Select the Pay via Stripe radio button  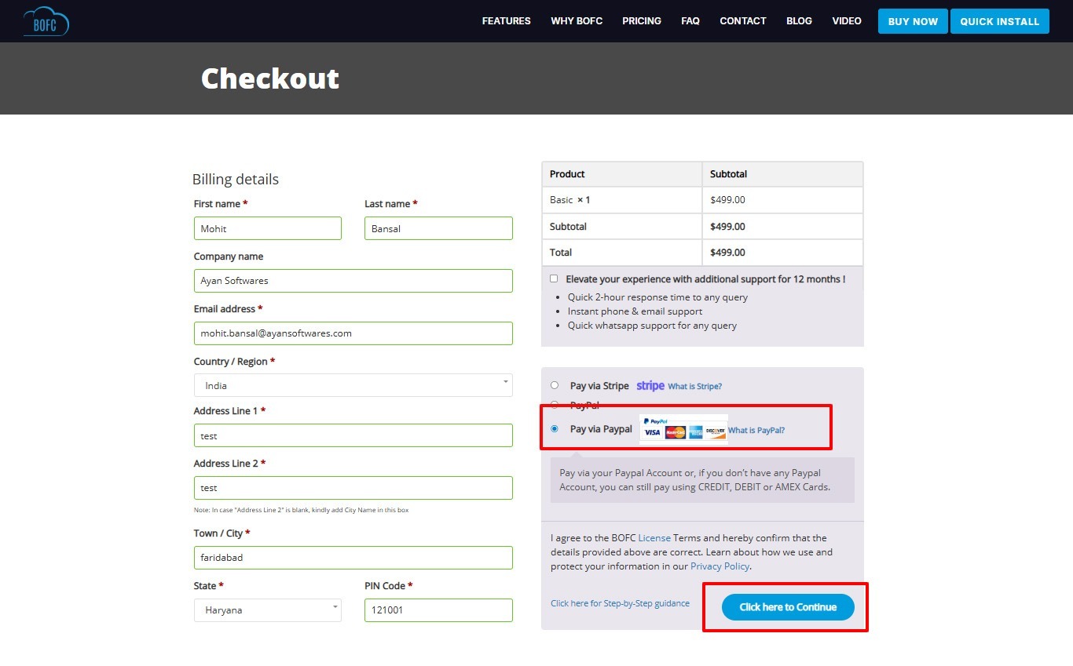[555, 385]
